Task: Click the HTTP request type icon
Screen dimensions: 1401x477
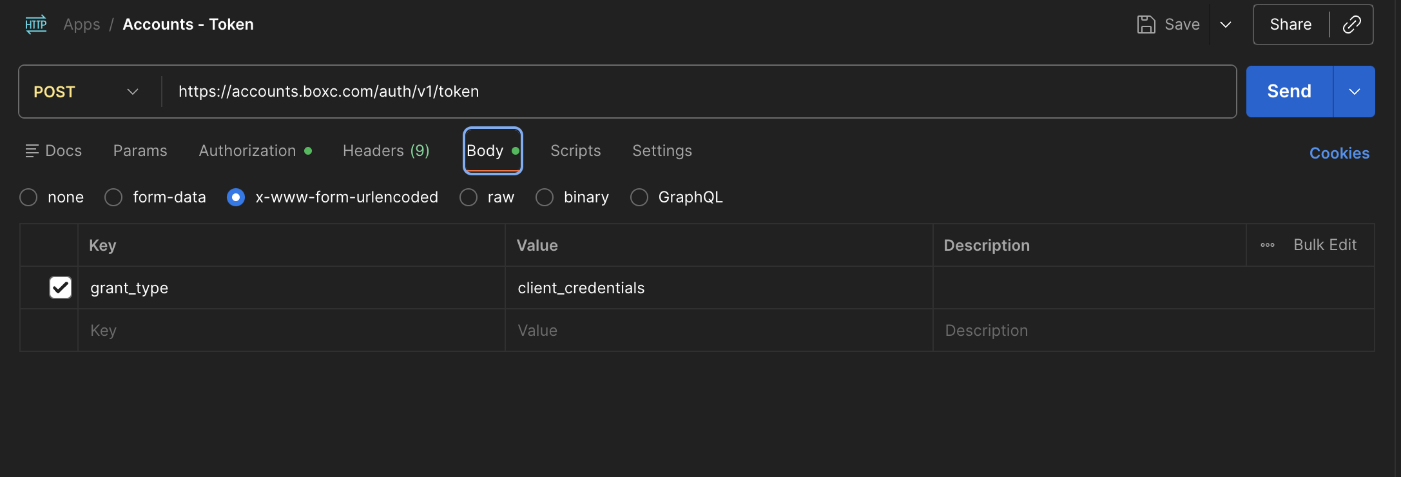Action: pos(36,24)
